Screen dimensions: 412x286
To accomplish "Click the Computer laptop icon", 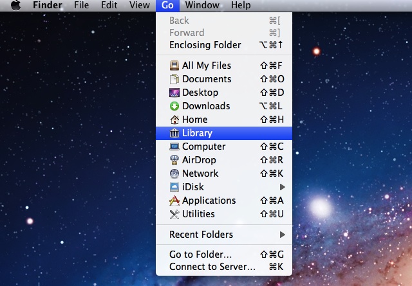I will click(174, 147).
